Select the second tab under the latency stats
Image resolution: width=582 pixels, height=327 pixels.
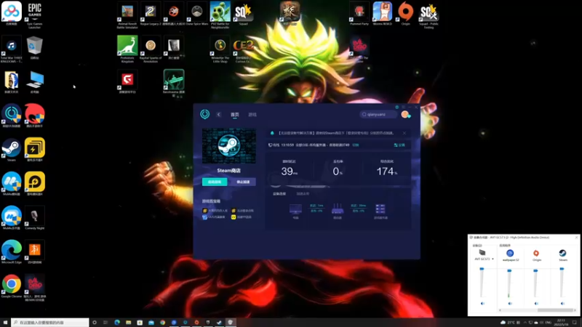tap(303, 194)
